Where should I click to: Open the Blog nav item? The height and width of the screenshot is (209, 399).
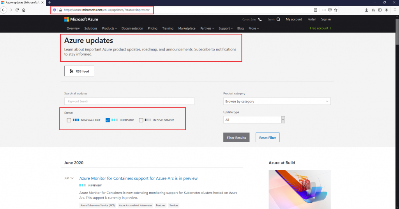tap(240, 28)
